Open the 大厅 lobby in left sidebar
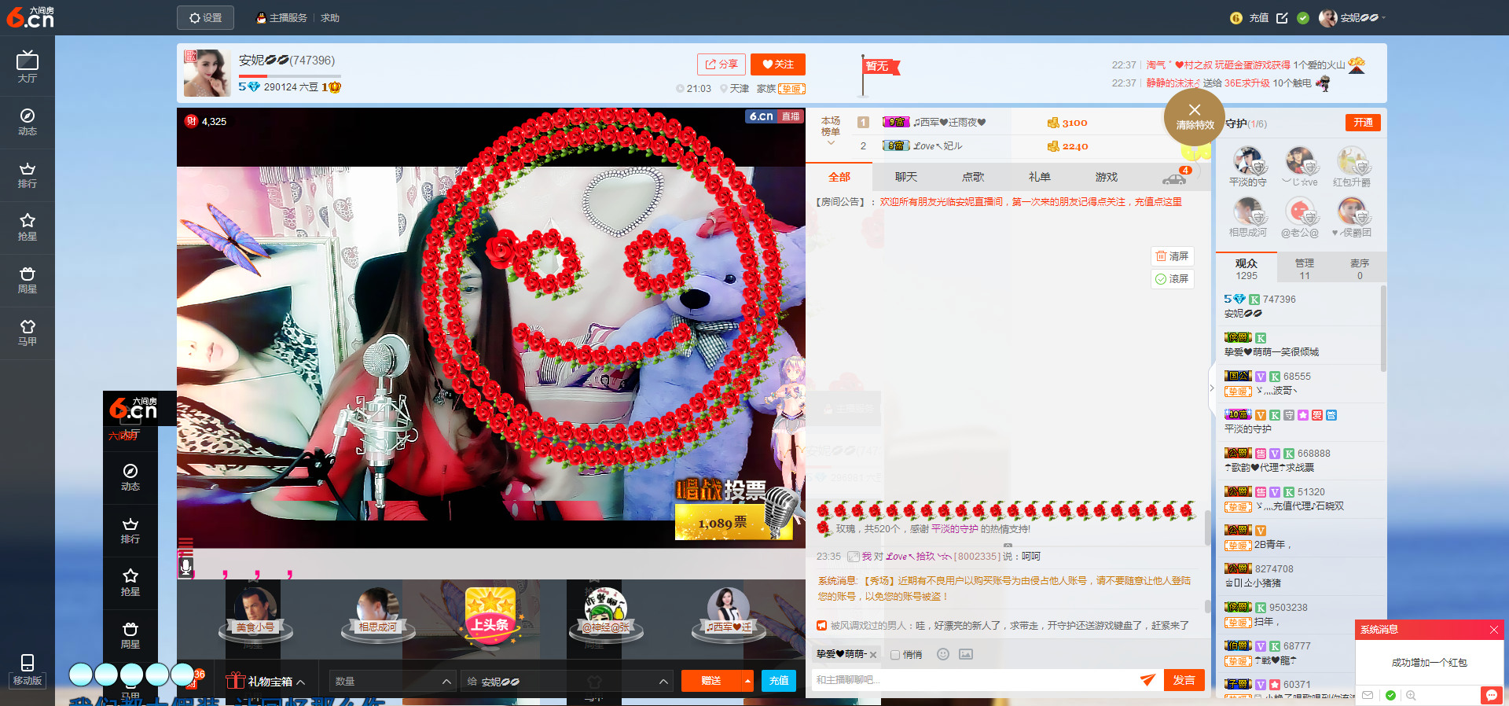Screen dimensions: 1509x706 click(28, 66)
